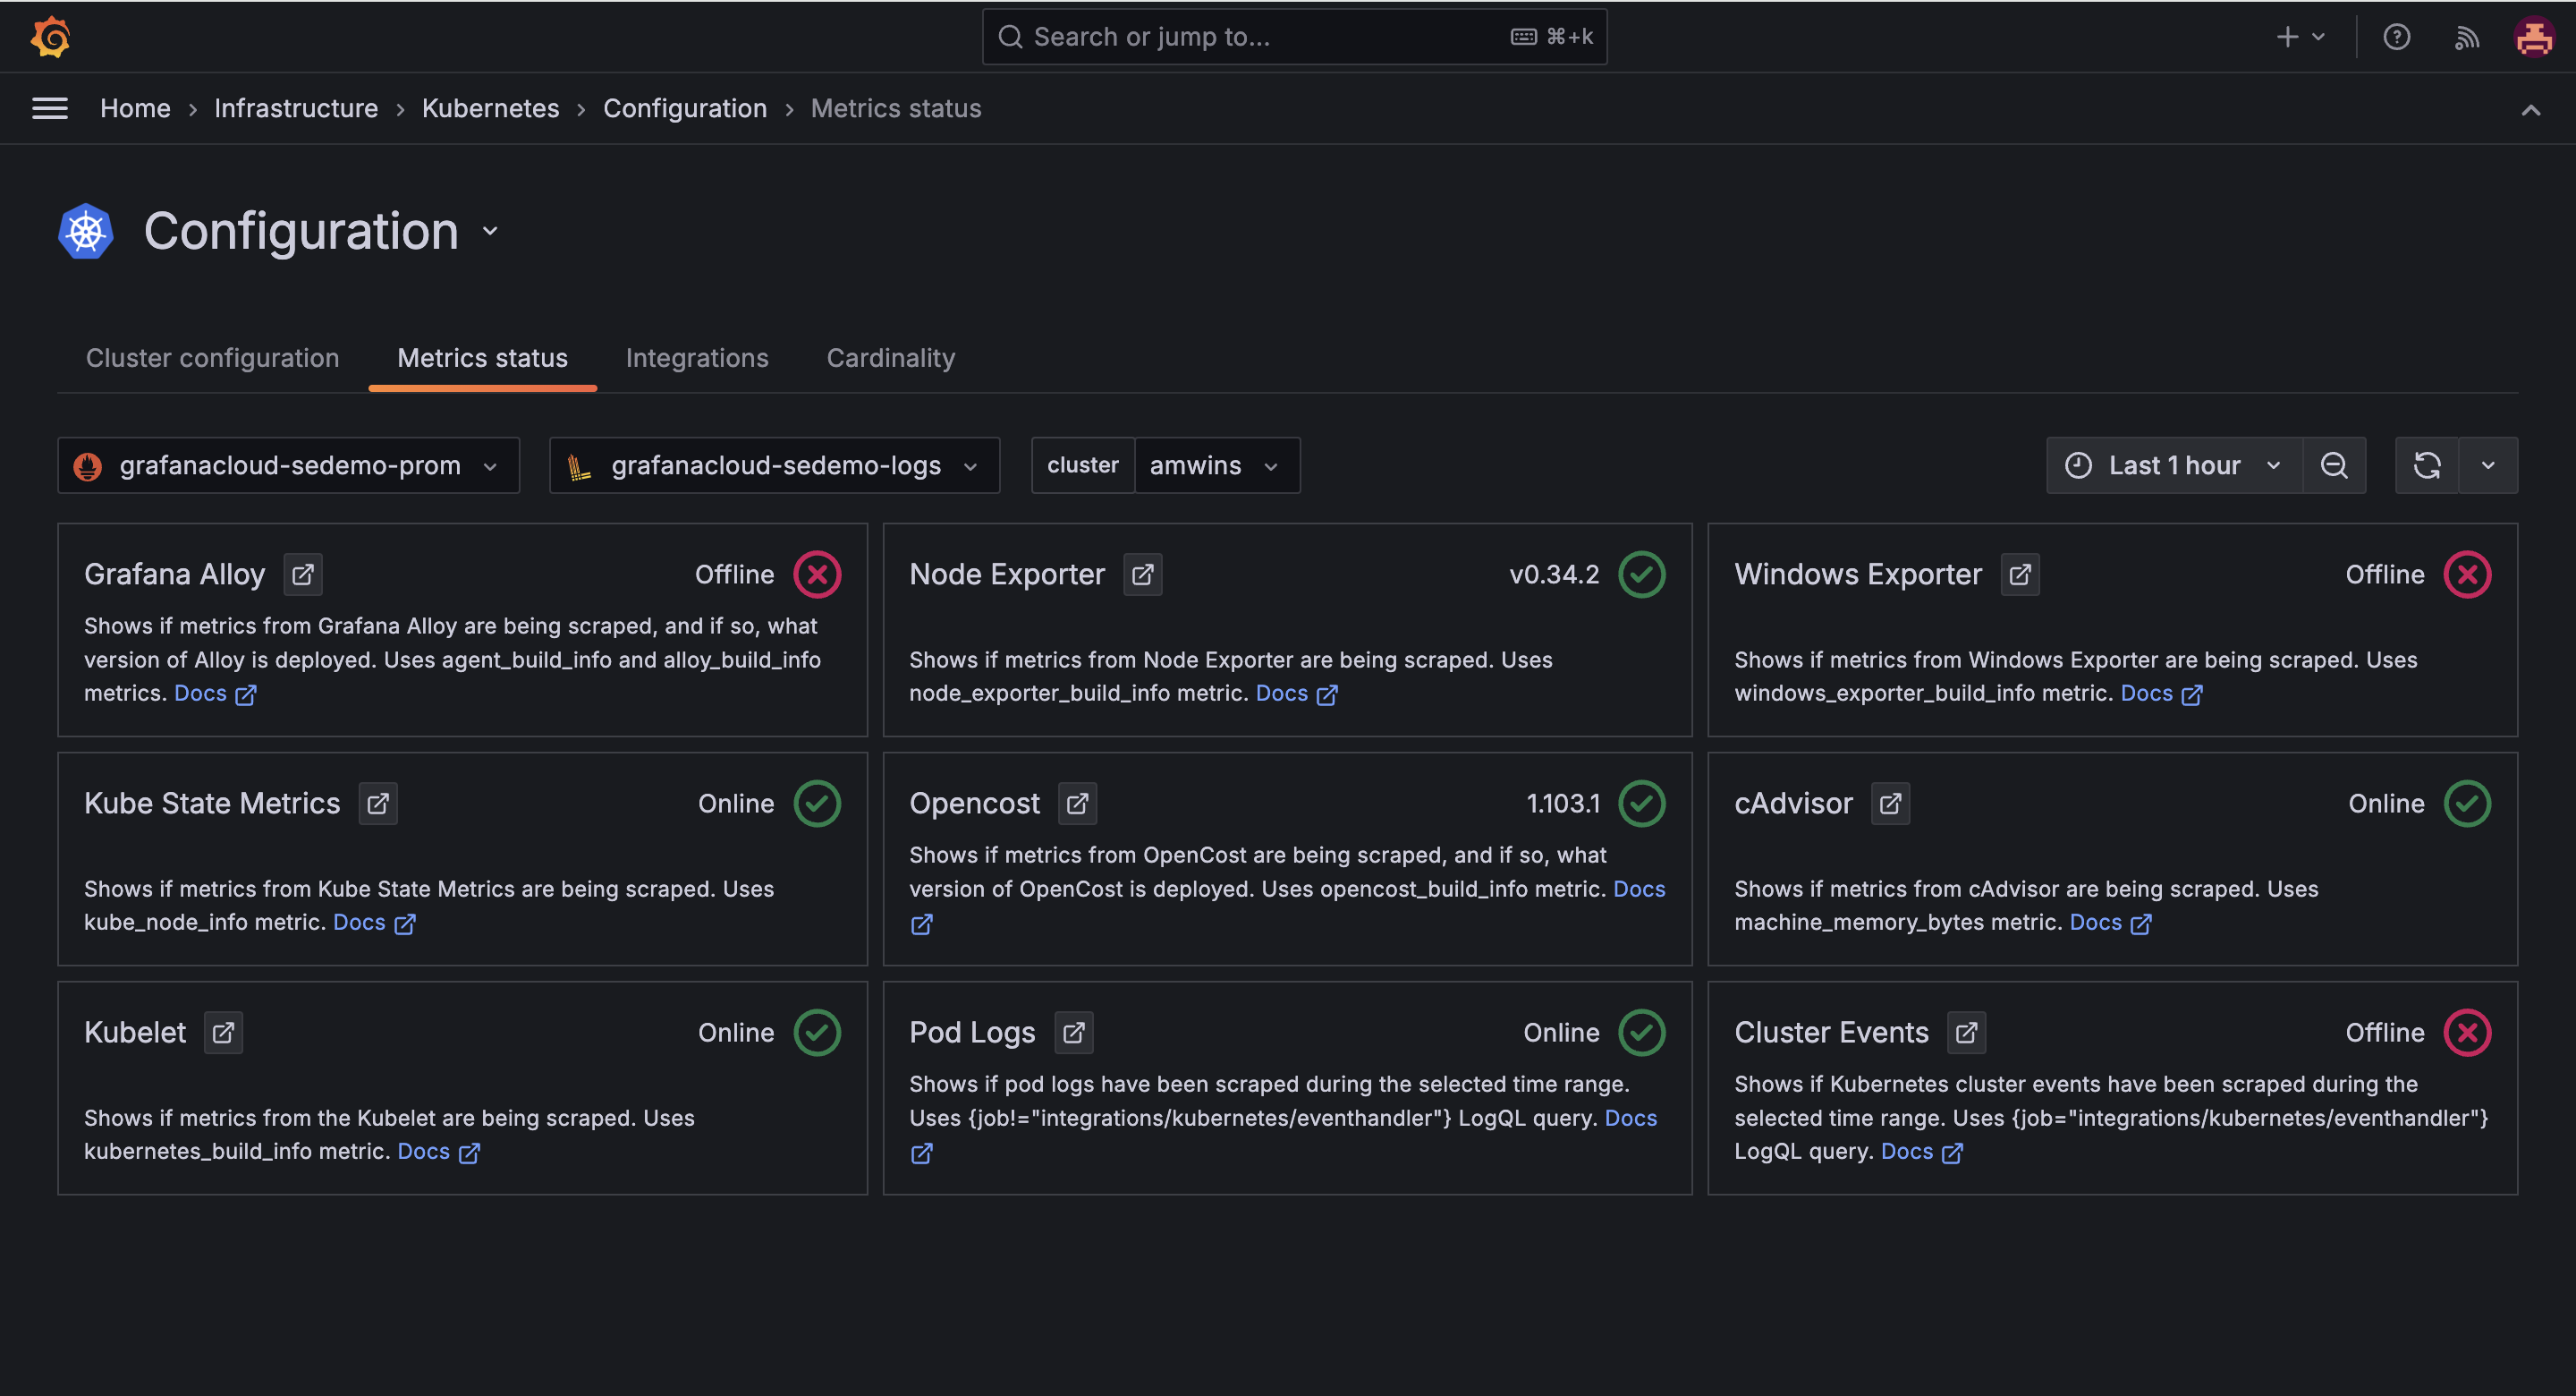This screenshot has width=2576, height=1396.
Task: Switch to the Cardinality tab
Action: 889,357
